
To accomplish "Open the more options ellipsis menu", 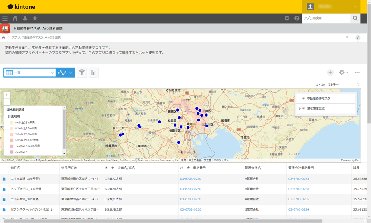I will click(357, 72).
